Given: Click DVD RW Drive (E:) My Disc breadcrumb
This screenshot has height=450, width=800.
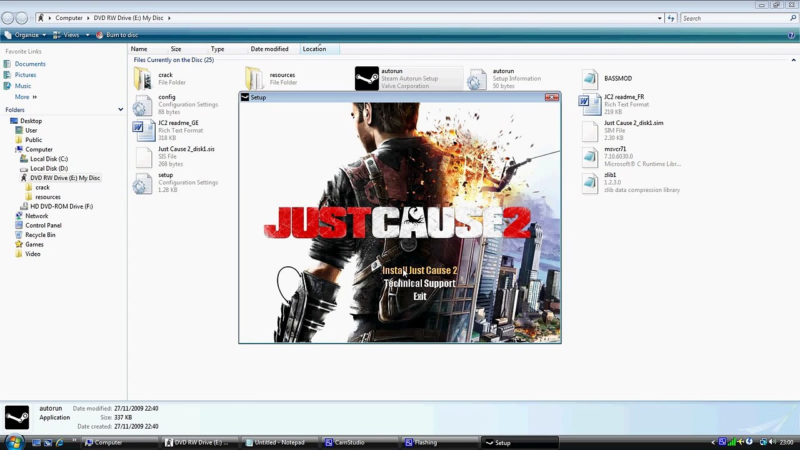Looking at the screenshot, I should (x=128, y=18).
